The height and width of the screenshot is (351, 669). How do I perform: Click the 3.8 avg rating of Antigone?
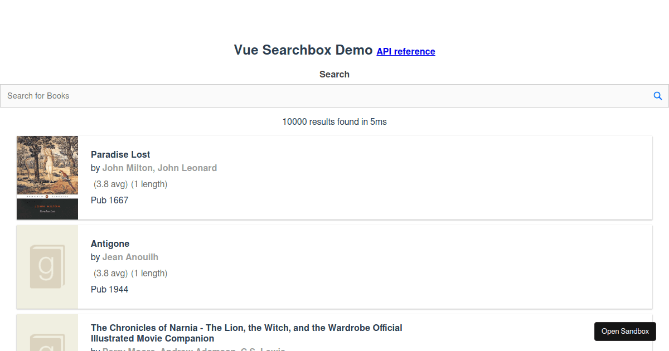coord(110,273)
